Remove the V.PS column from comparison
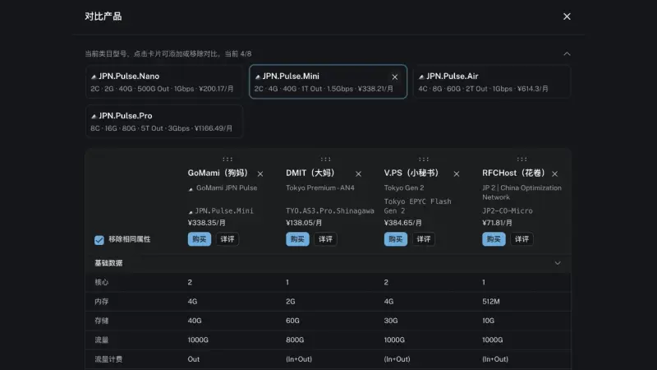657x370 pixels. point(457,173)
